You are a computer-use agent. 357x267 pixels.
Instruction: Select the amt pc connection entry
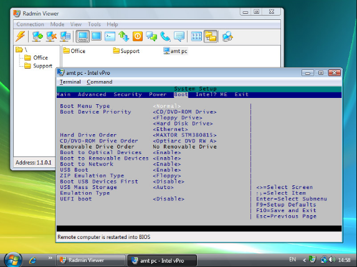coord(175,51)
